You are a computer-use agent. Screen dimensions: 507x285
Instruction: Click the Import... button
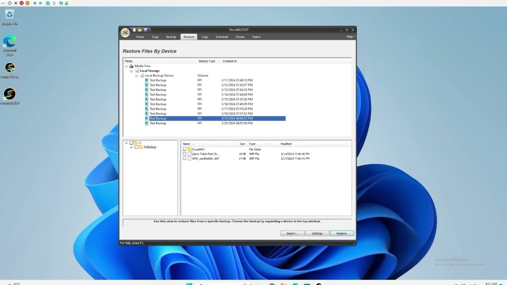pos(292,234)
